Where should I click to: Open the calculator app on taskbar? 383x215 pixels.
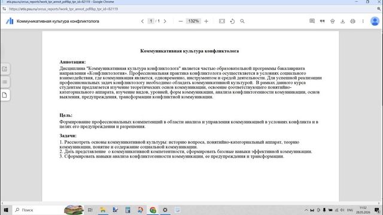(x=127, y=210)
